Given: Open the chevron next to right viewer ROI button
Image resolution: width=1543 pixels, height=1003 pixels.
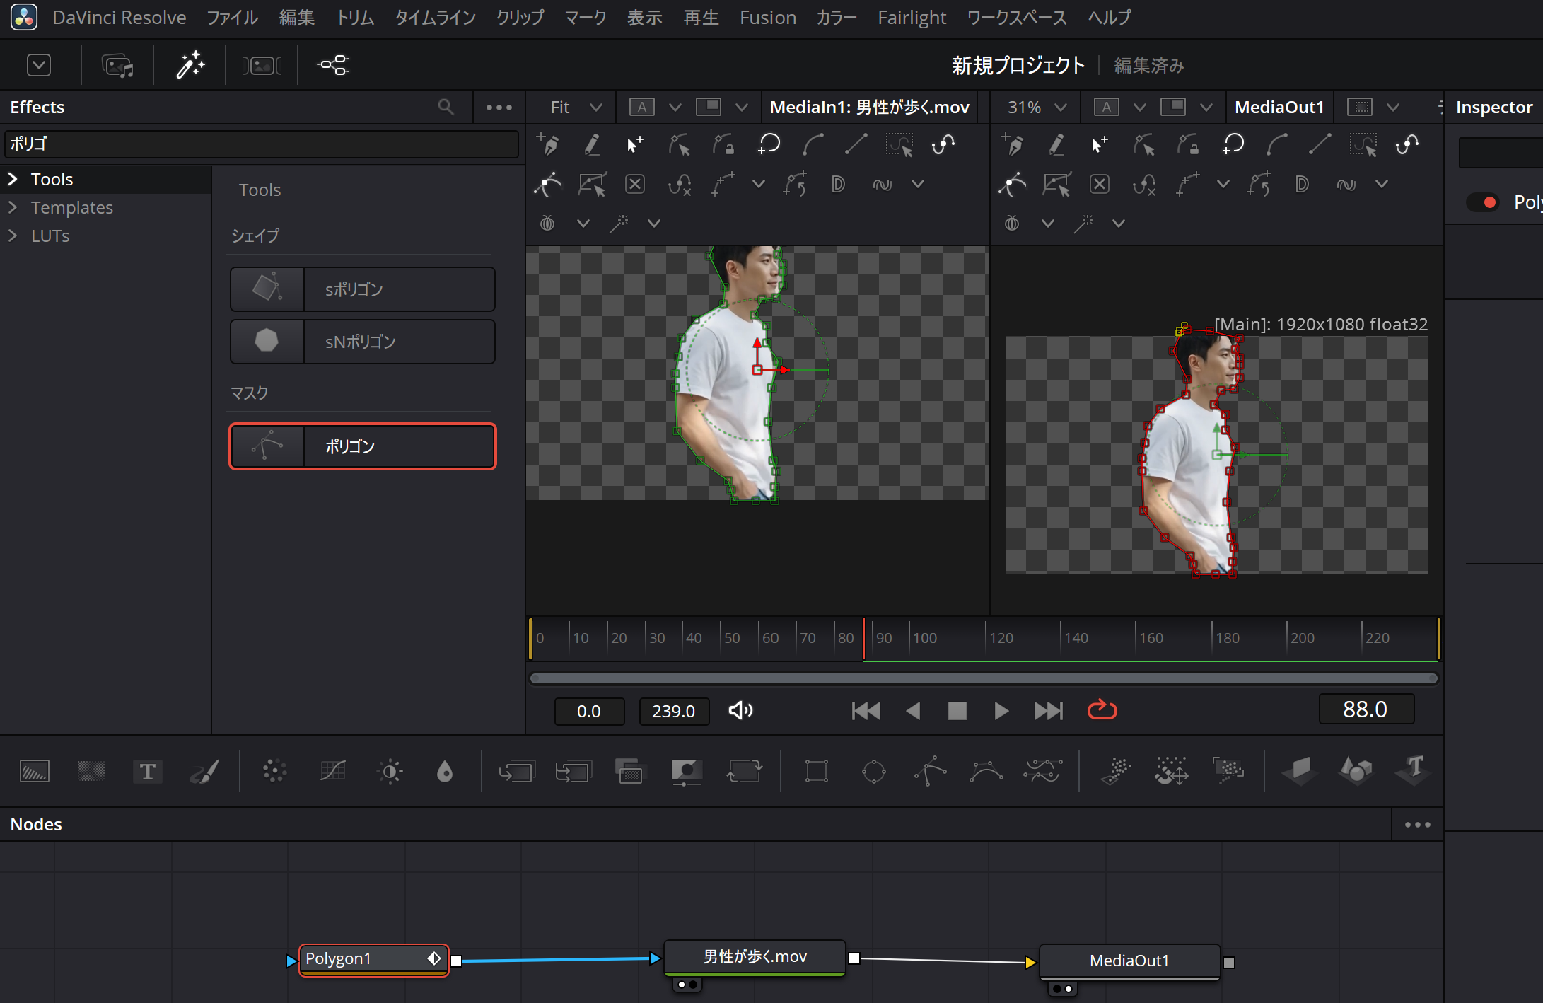Looking at the screenshot, I should click(1392, 108).
